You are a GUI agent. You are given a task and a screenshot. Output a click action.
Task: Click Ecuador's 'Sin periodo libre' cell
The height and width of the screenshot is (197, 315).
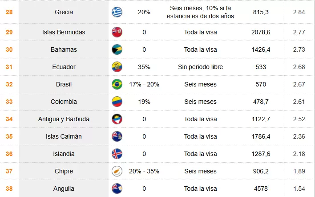click(200, 67)
